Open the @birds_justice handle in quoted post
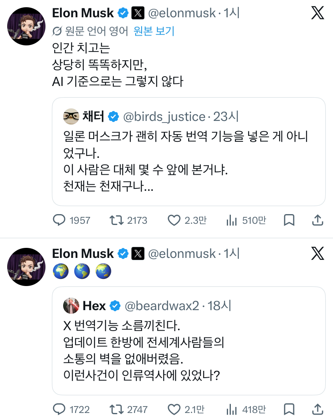This screenshot has width=333, height=419. pyautogui.click(x=163, y=117)
